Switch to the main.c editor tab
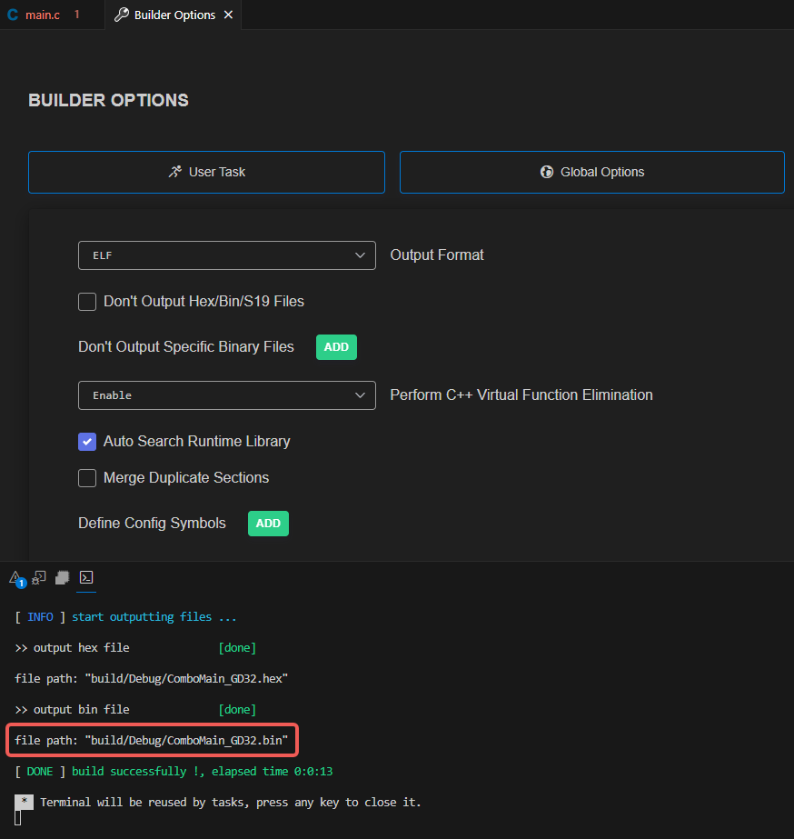This screenshot has height=839, width=794. point(43,15)
